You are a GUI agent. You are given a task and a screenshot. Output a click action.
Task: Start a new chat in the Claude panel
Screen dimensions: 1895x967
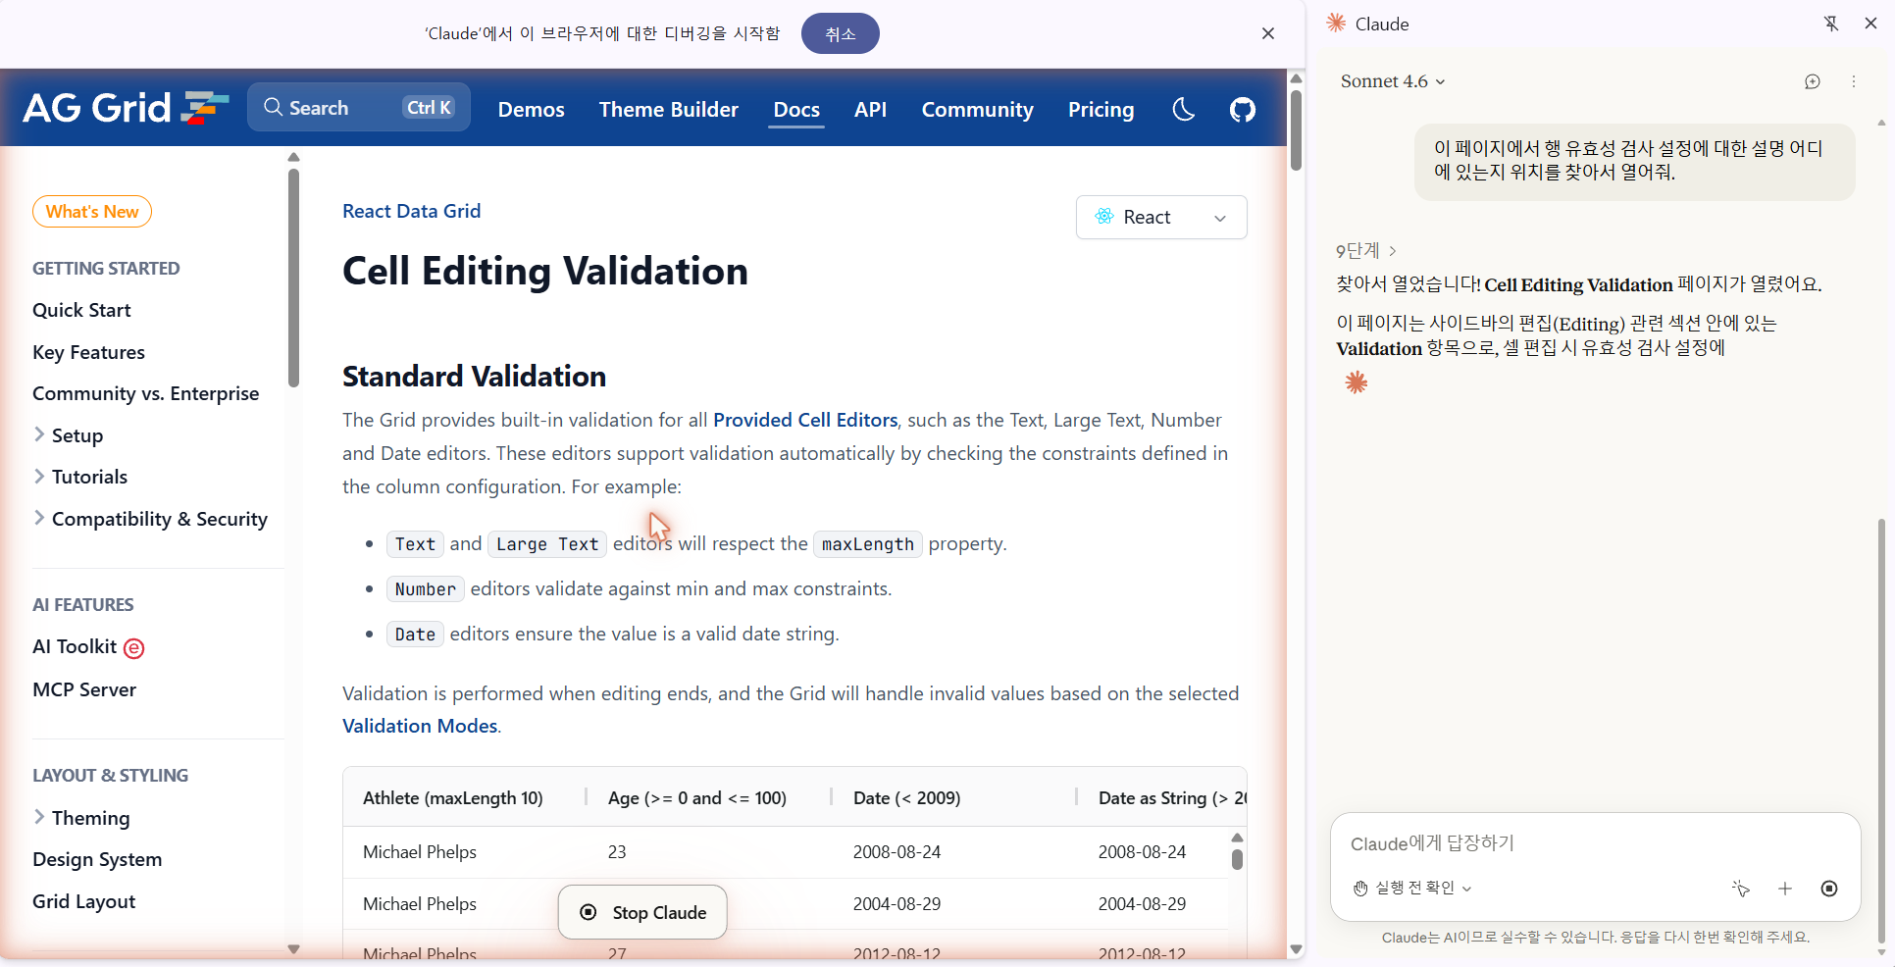pos(1813,81)
